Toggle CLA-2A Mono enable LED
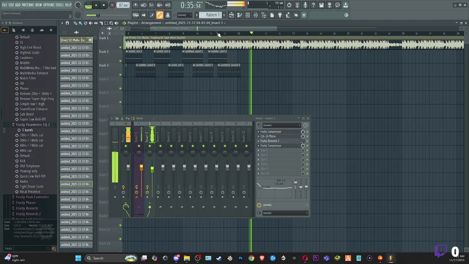Screen dimensions: 469x264 (307, 136)
